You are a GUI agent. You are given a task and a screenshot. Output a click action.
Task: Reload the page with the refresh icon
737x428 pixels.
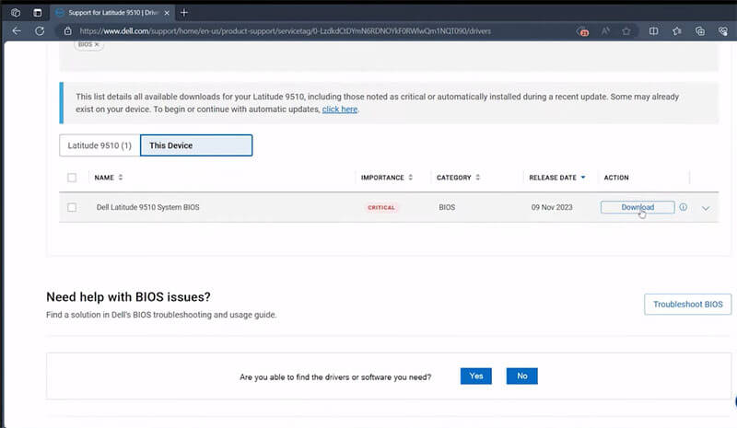(x=40, y=31)
